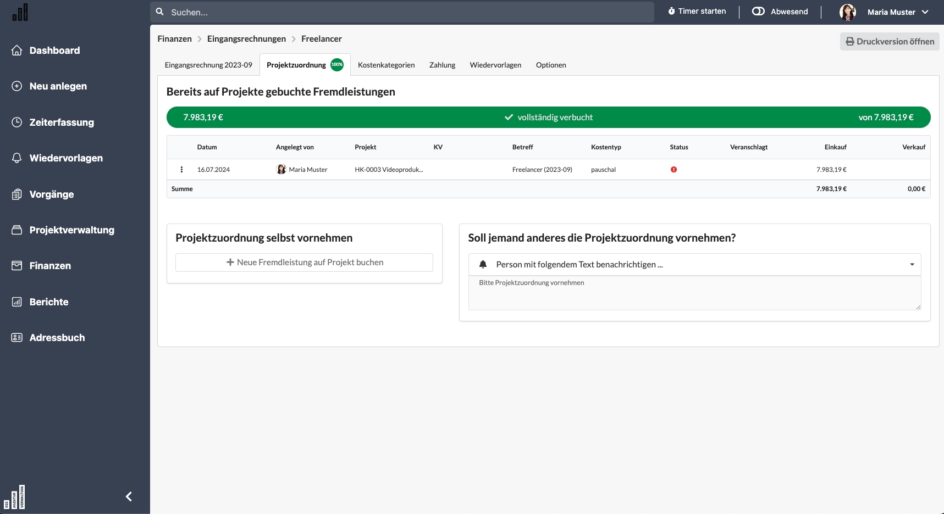944x514 pixels.
Task: Click the Dashboard home icon
Action: click(x=17, y=51)
